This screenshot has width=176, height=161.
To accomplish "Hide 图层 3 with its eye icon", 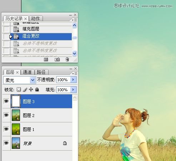I will point(6,101).
